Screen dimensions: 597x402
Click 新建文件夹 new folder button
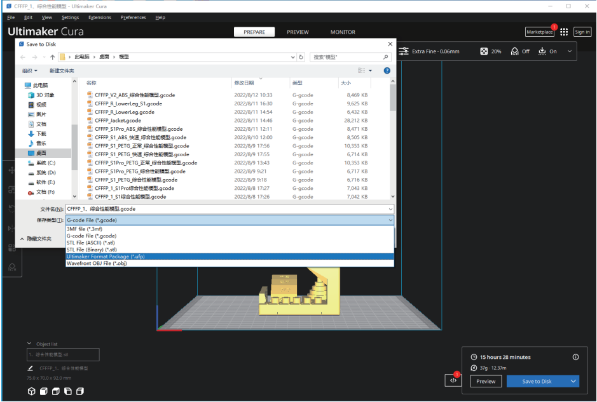coord(62,70)
